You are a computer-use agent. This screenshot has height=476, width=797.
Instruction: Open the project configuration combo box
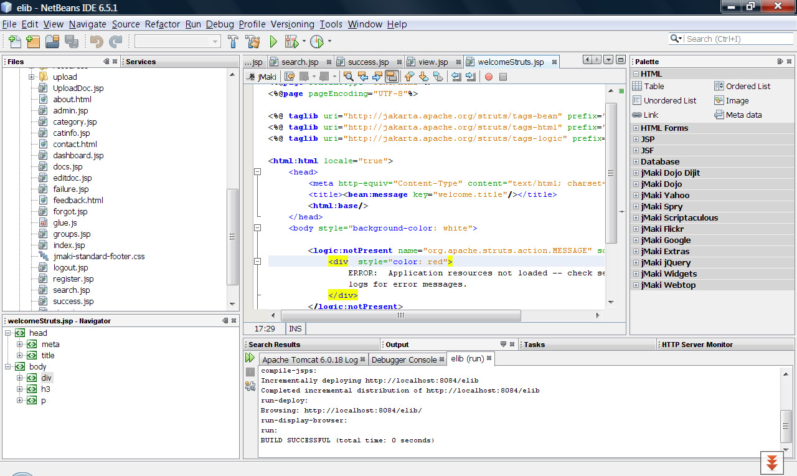tap(177, 42)
